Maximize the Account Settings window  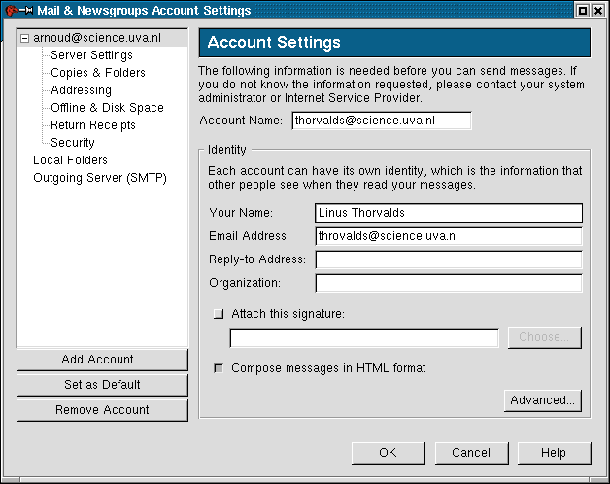(582, 11)
